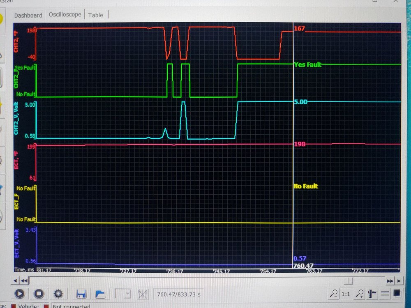
Task: Click the timeline scrollbar thumb
Action: [349, 280]
